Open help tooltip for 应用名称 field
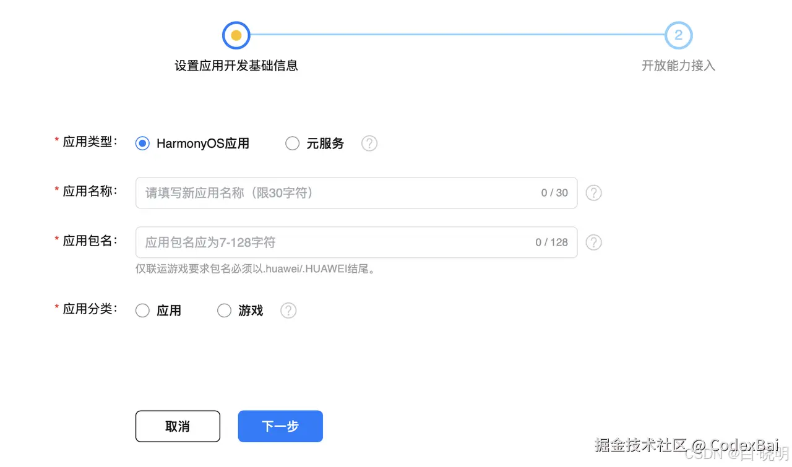This screenshot has width=792, height=467. pyautogui.click(x=593, y=192)
